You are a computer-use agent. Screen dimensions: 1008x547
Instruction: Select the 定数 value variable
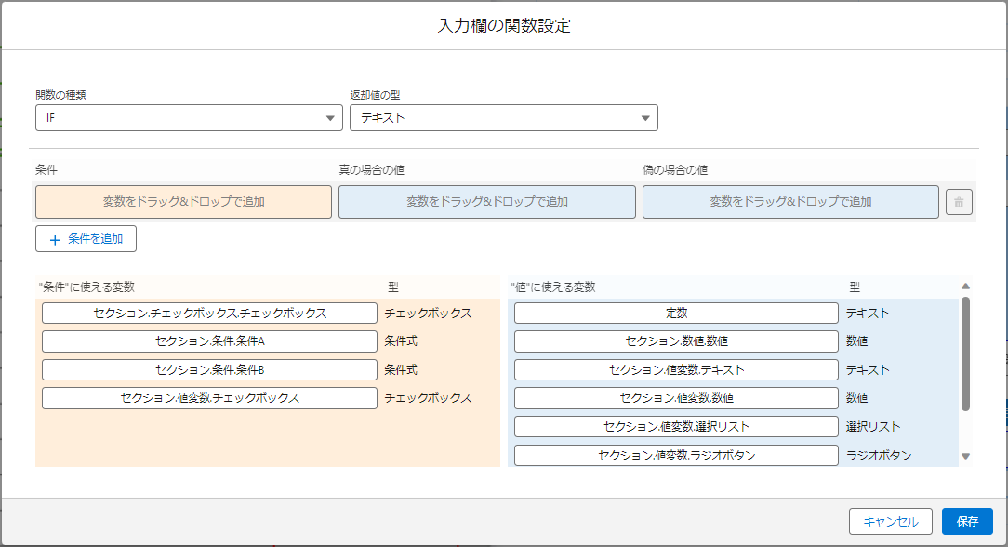[x=676, y=313]
